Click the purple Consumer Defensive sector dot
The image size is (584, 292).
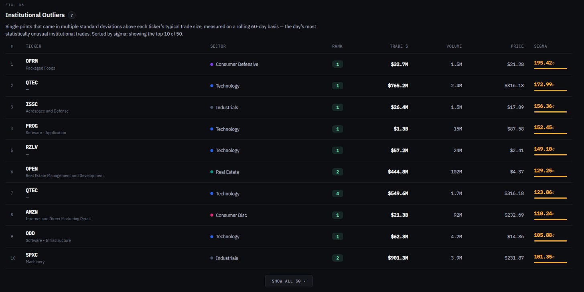(x=212, y=64)
